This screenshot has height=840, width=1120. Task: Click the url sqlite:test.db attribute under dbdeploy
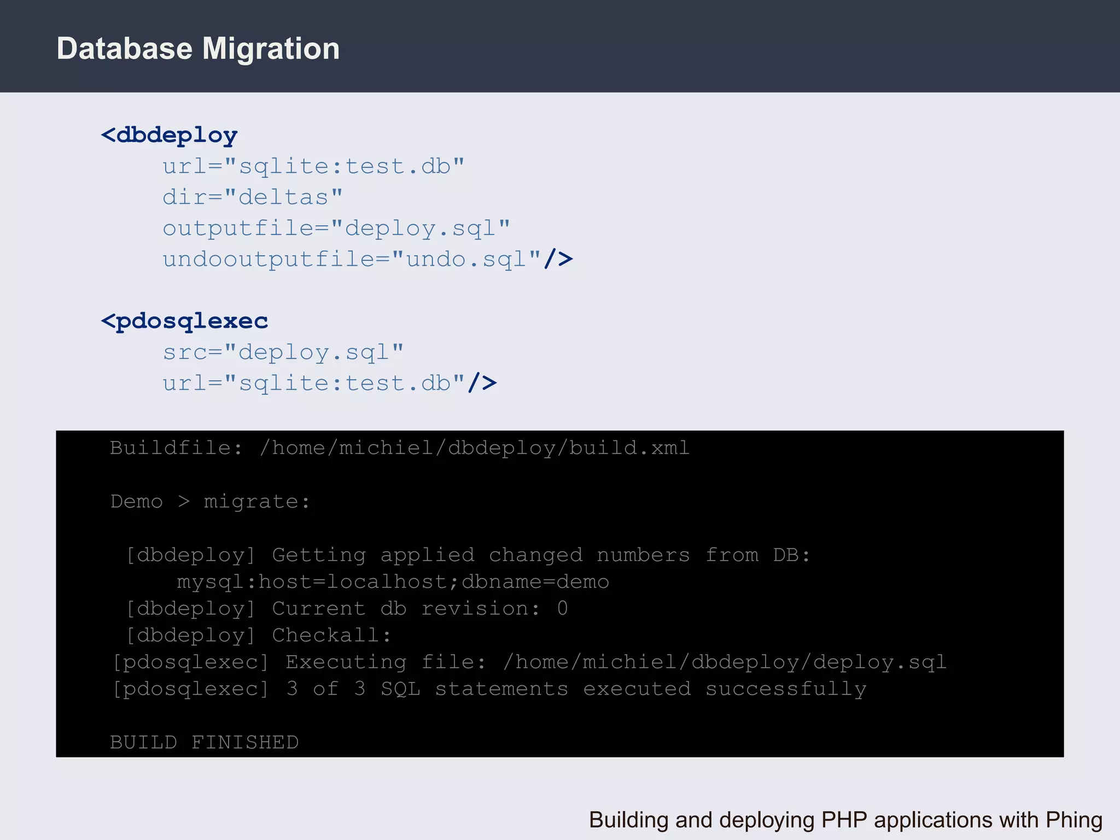pos(313,166)
